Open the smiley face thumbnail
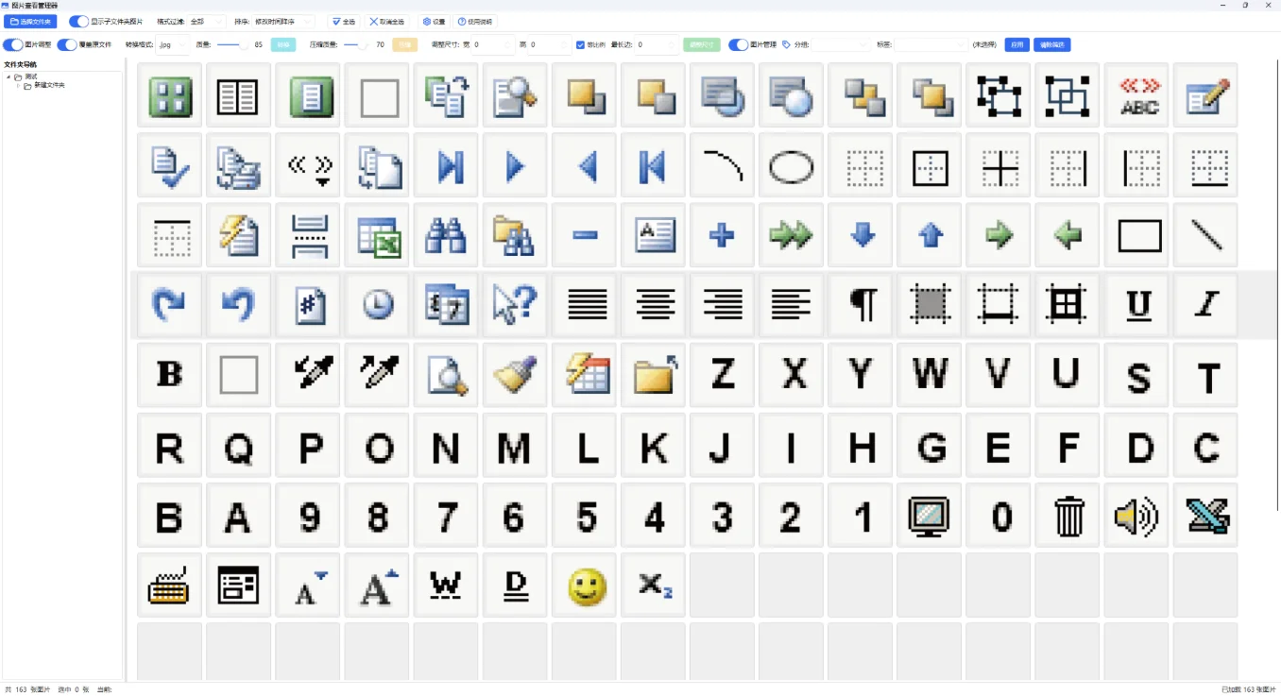 (x=585, y=586)
